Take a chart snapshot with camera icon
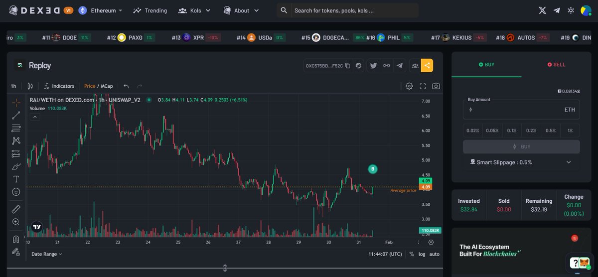This screenshot has width=598, height=277. [436, 86]
